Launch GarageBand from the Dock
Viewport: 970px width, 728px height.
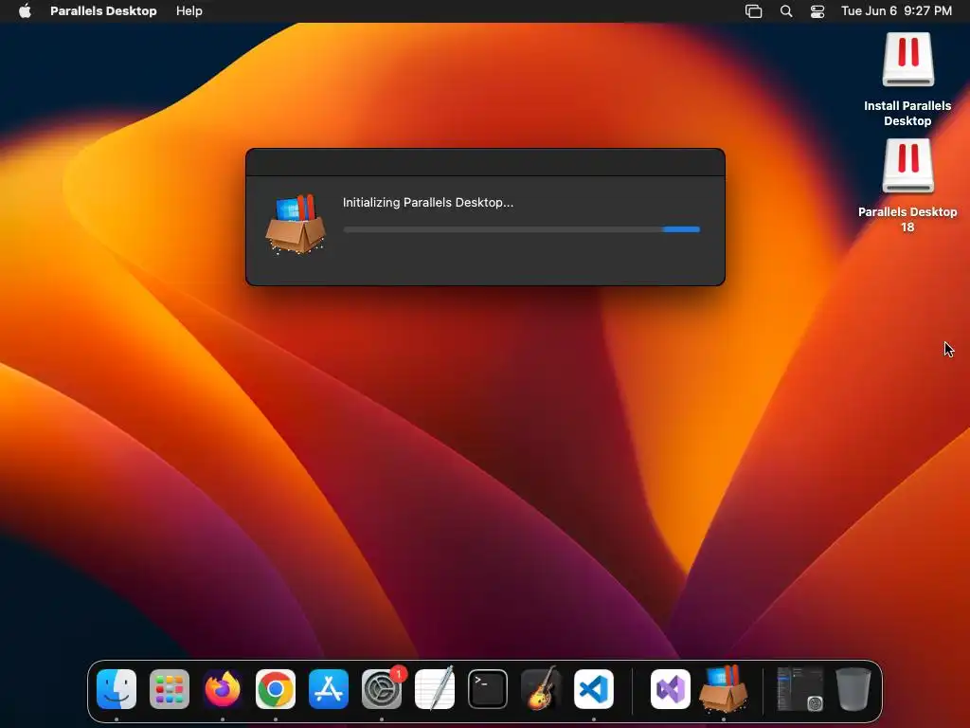coord(541,689)
